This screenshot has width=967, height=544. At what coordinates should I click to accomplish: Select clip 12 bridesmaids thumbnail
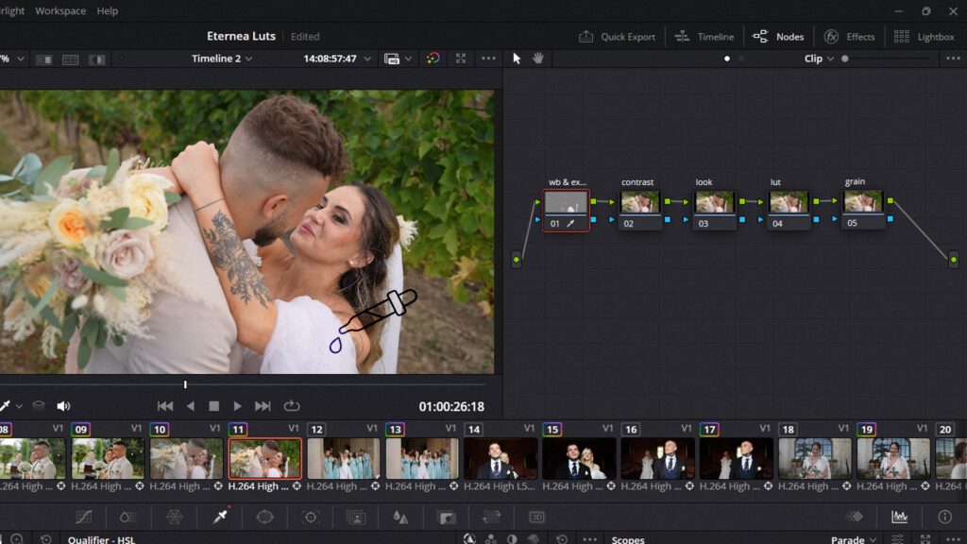[344, 458]
